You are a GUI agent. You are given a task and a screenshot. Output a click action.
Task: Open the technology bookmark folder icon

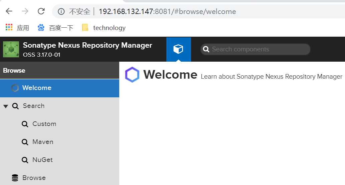point(85,27)
